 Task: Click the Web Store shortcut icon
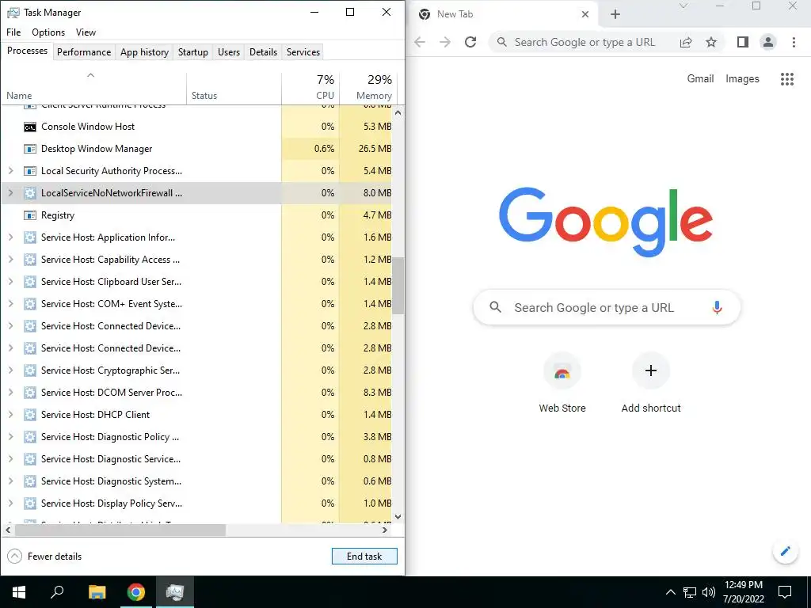click(562, 371)
